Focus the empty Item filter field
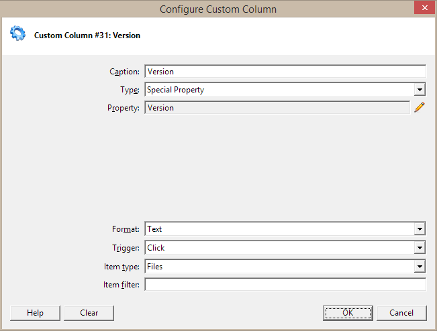Image resolution: width=437 pixels, height=331 pixels. tap(285, 285)
